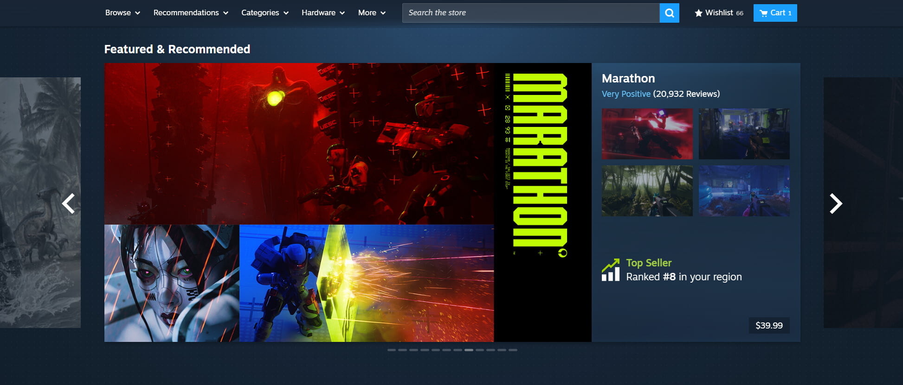
Task: Go to the previous featured game arrow
Action: [69, 203]
